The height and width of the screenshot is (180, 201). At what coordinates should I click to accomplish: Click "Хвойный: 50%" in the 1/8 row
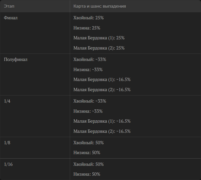point(89,143)
